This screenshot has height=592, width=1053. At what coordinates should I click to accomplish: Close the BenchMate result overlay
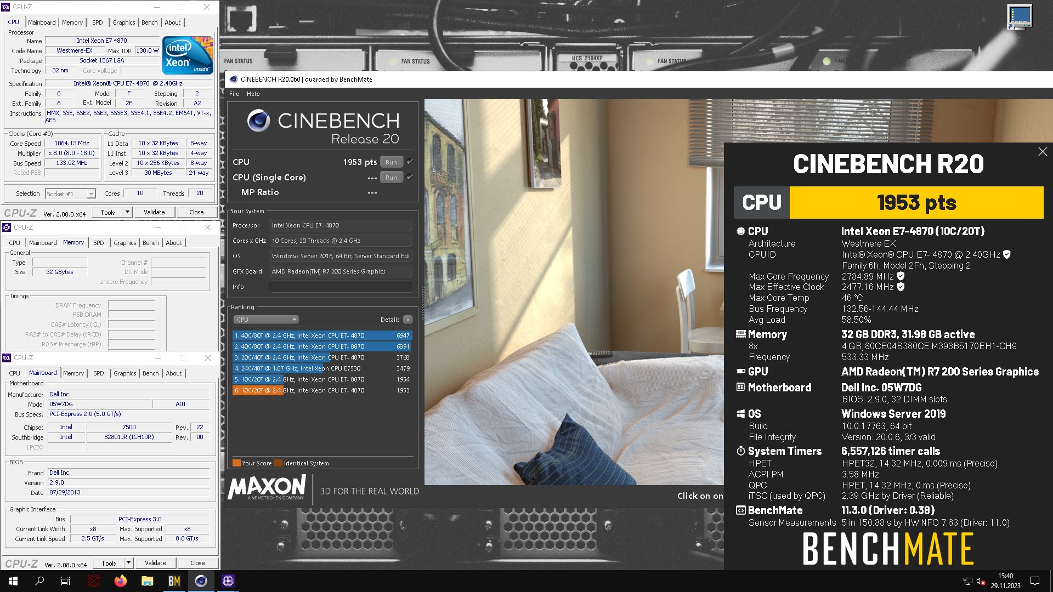coord(1043,152)
